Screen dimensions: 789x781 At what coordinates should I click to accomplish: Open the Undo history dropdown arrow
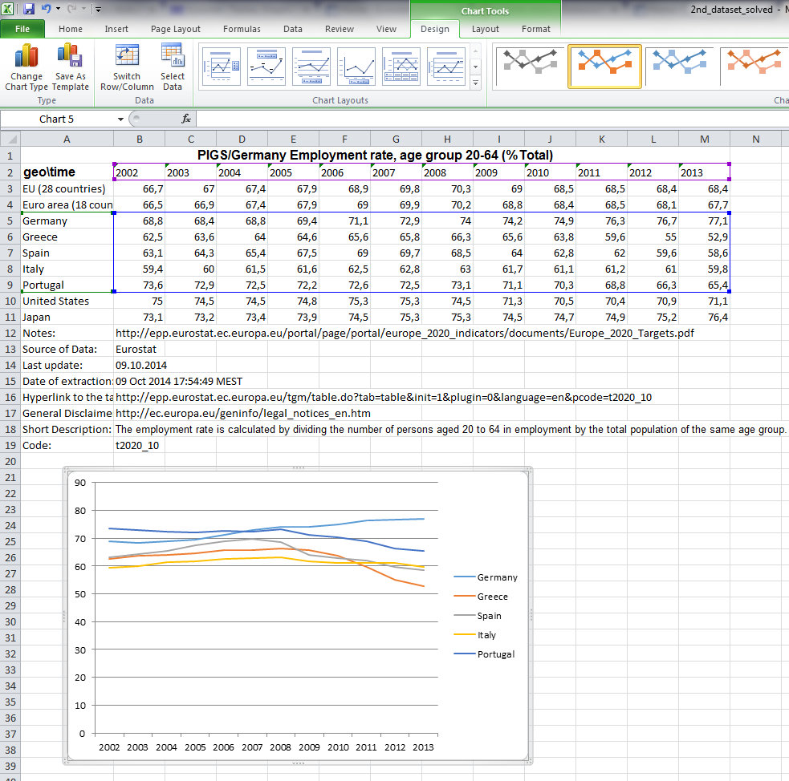point(58,9)
